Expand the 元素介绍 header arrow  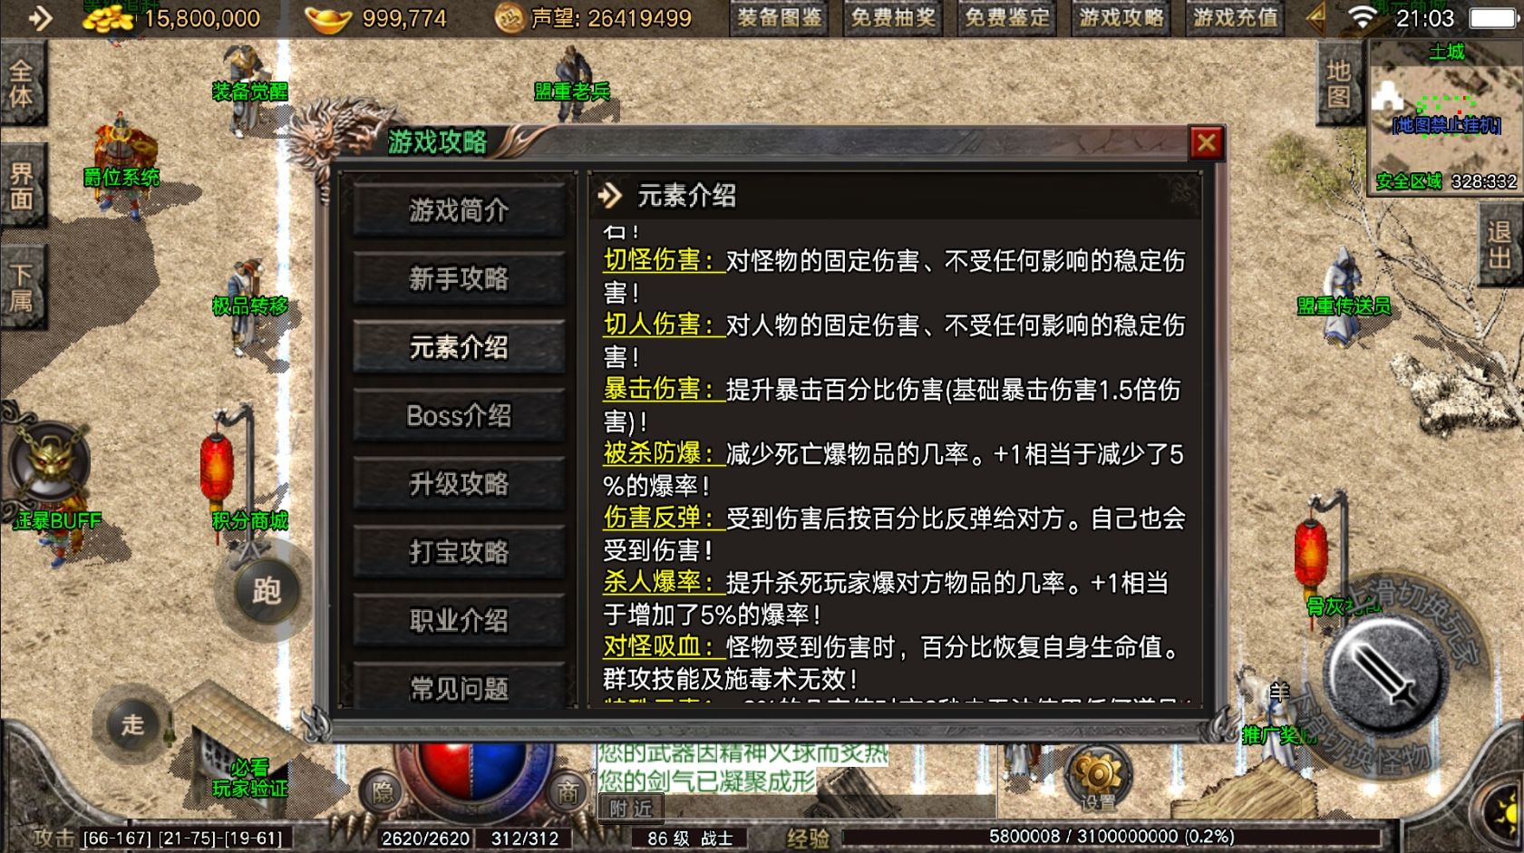click(x=610, y=195)
